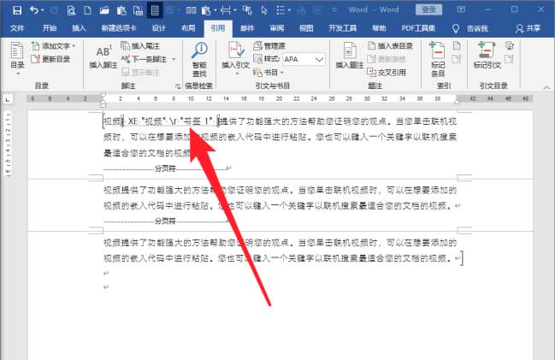
Task: Click 插入表目录 insert table of figures
Action: 390,46
